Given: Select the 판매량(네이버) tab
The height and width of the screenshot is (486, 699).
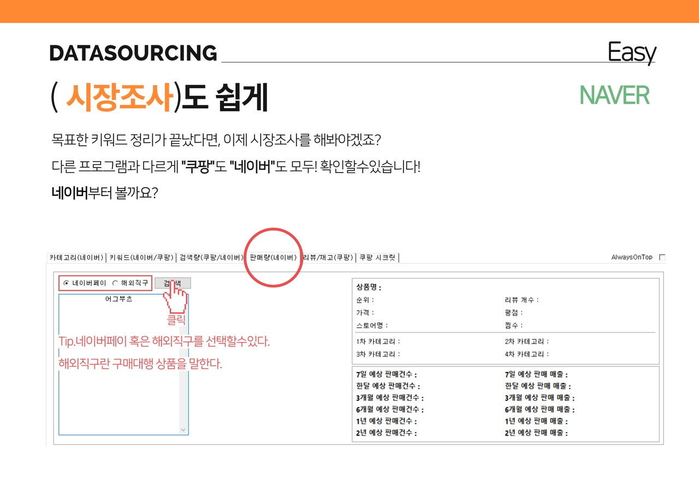Looking at the screenshot, I should coord(273,257).
